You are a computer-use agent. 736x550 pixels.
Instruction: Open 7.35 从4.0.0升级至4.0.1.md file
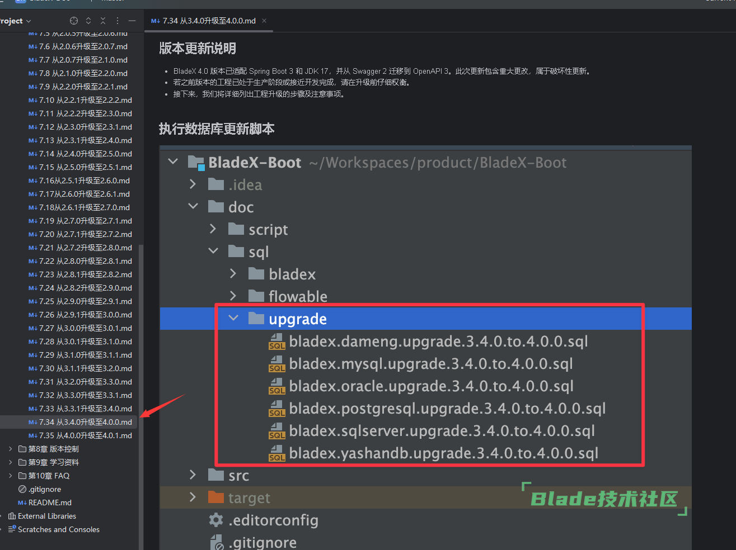tap(86, 435)
